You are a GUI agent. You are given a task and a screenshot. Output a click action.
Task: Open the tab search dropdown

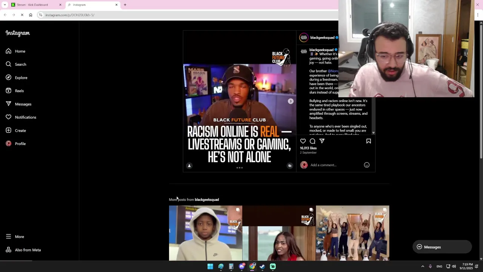tap(5, 5)
